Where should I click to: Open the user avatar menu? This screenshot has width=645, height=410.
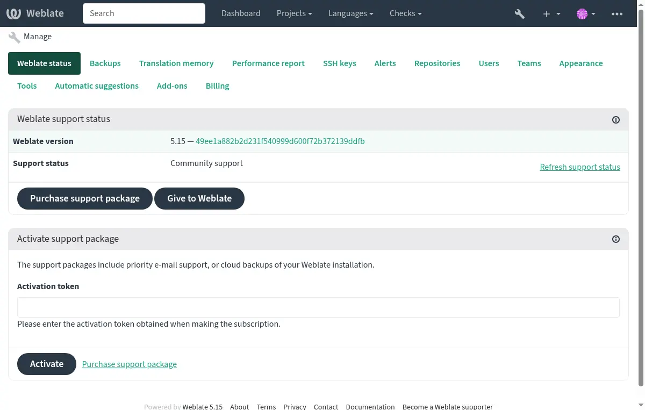[586, 13]
